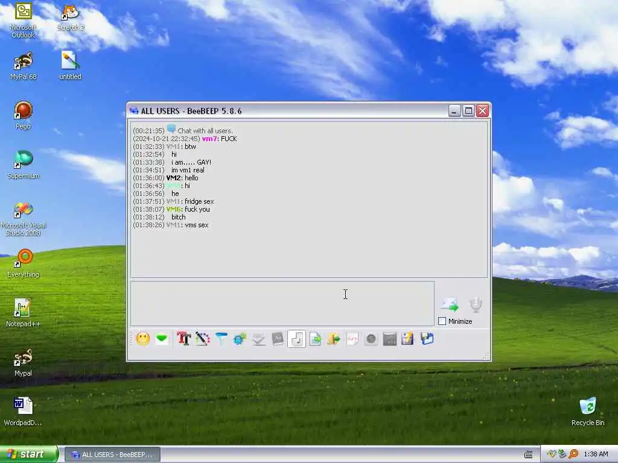This screenshot has width=618, height=463.
Task: Click the "VM1: btw" chat message
Action: (x=181, y=146)
